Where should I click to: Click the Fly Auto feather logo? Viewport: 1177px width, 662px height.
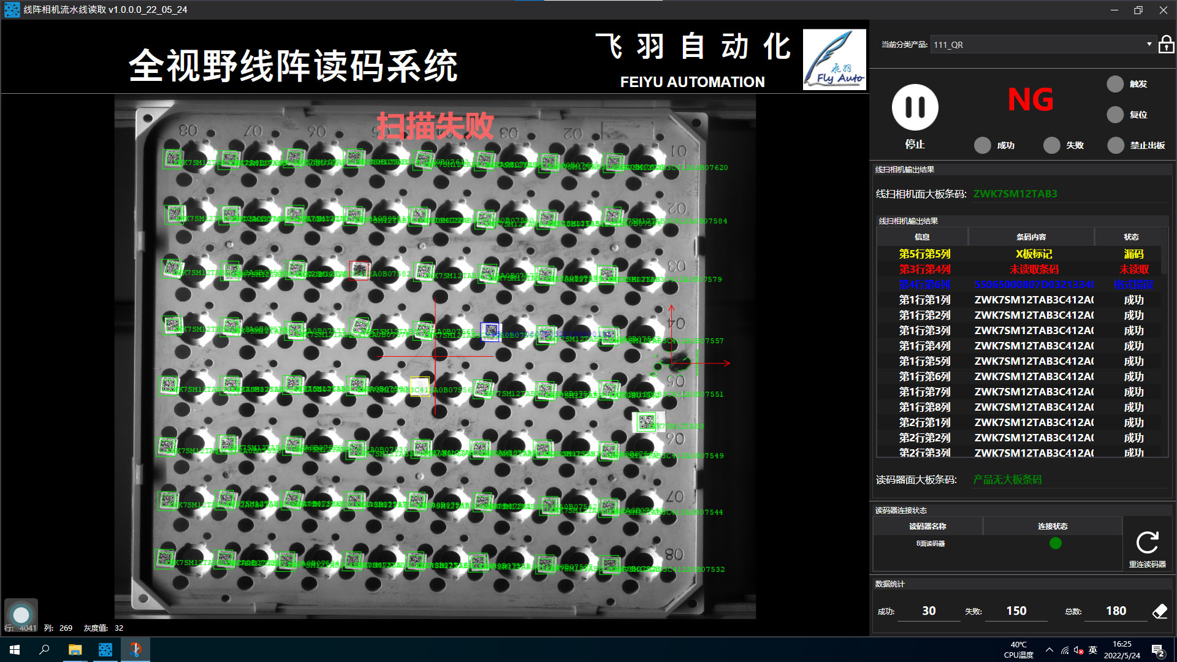coord(834,59)
